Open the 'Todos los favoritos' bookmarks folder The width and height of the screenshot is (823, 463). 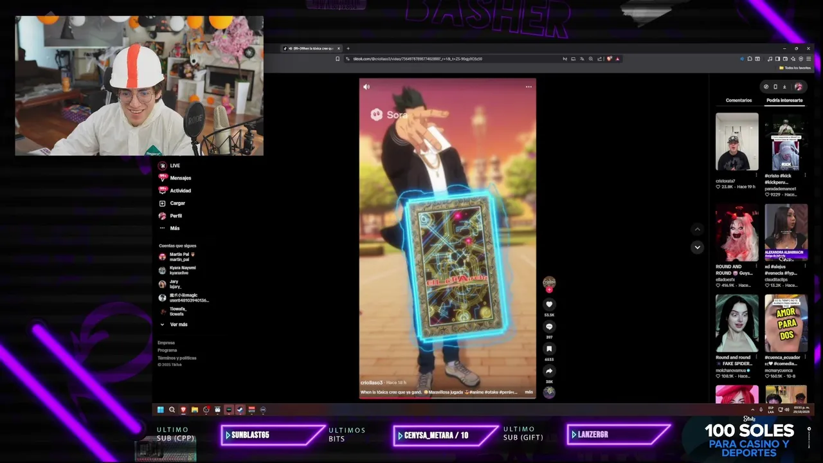tap(795, 68)
